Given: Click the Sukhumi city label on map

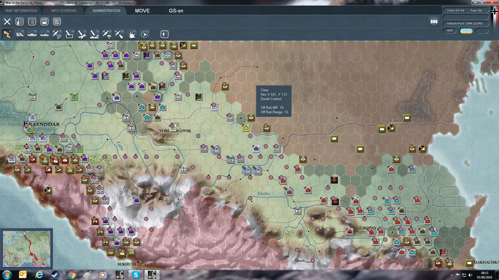Looking at the screenshot, I should coord(127,264).
